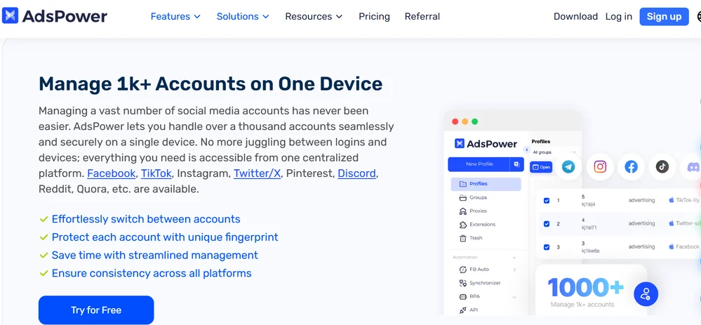The image size is (701, 325).
Task: Click the large "1000+" figure
Action: 585,288
